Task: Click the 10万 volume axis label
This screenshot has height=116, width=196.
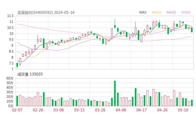Action: pos(10,101)
